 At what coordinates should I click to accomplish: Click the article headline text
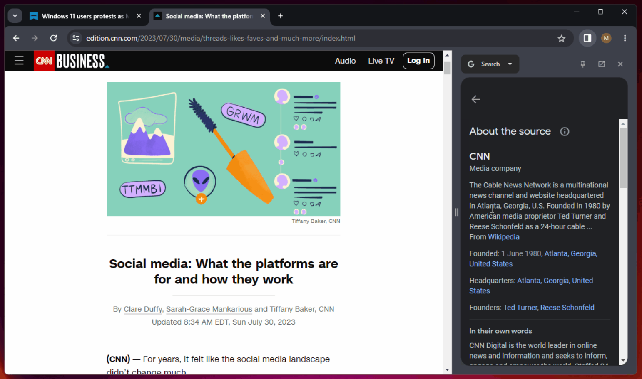click(x=224, y=271)
